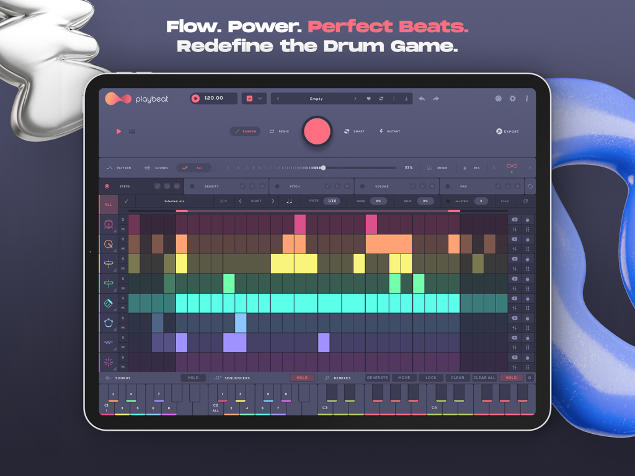This screenshot has width=635, height=476.
Task: Toggle HOLD next to Sequencers
Action: 301,377
